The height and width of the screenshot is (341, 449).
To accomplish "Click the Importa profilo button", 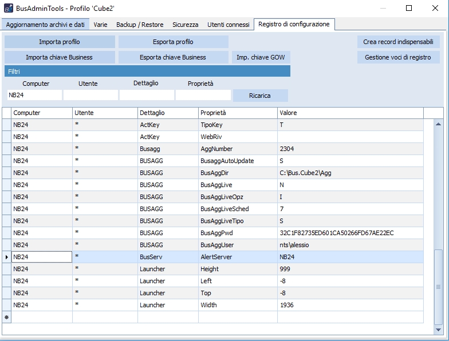I will click(x=60, y=42).
